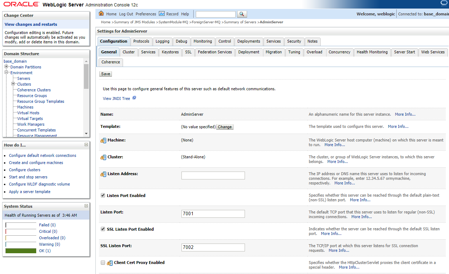Disable the SSL Listen Port Enabled checkbox
449x274 pixels.
click(103, 229)
